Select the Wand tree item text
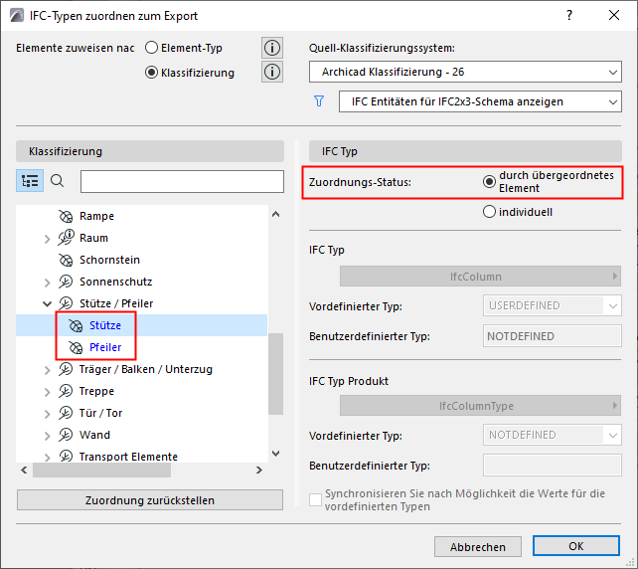 tap(94, 435)
